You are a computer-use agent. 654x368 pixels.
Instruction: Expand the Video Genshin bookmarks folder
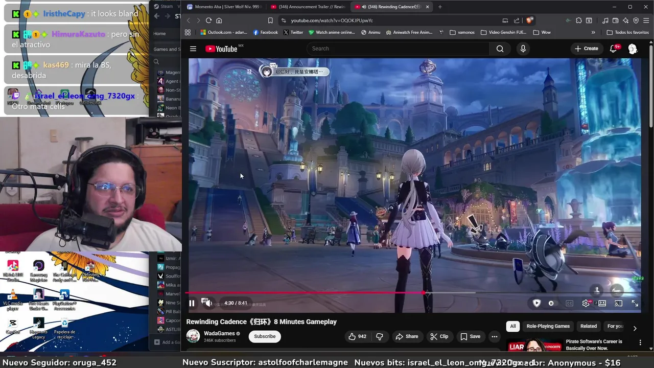tap(504, 32)
